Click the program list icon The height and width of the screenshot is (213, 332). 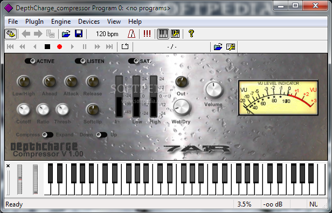51,33
